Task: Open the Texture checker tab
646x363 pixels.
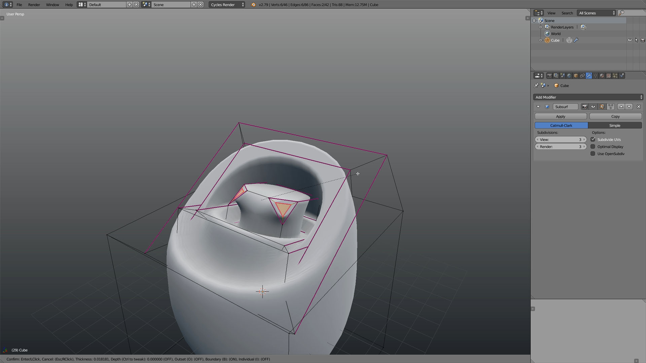Action: [608, 76]
